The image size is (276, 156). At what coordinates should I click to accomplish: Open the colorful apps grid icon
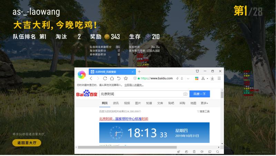pos(197,78)
